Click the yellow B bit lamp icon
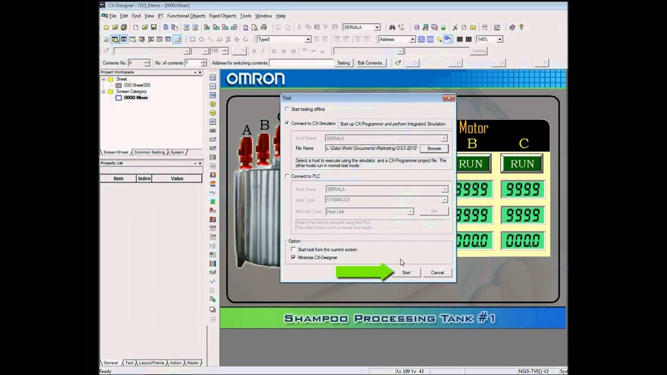 [x=213, y=104]
